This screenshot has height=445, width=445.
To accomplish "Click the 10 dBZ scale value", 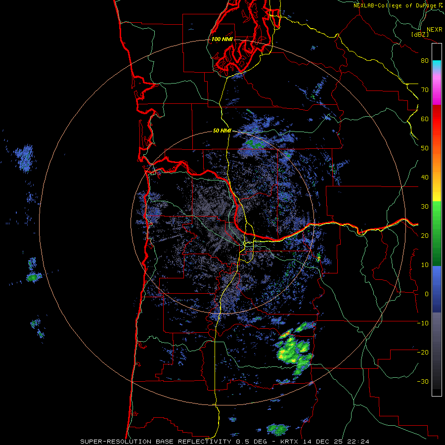I will click(425, 265).
